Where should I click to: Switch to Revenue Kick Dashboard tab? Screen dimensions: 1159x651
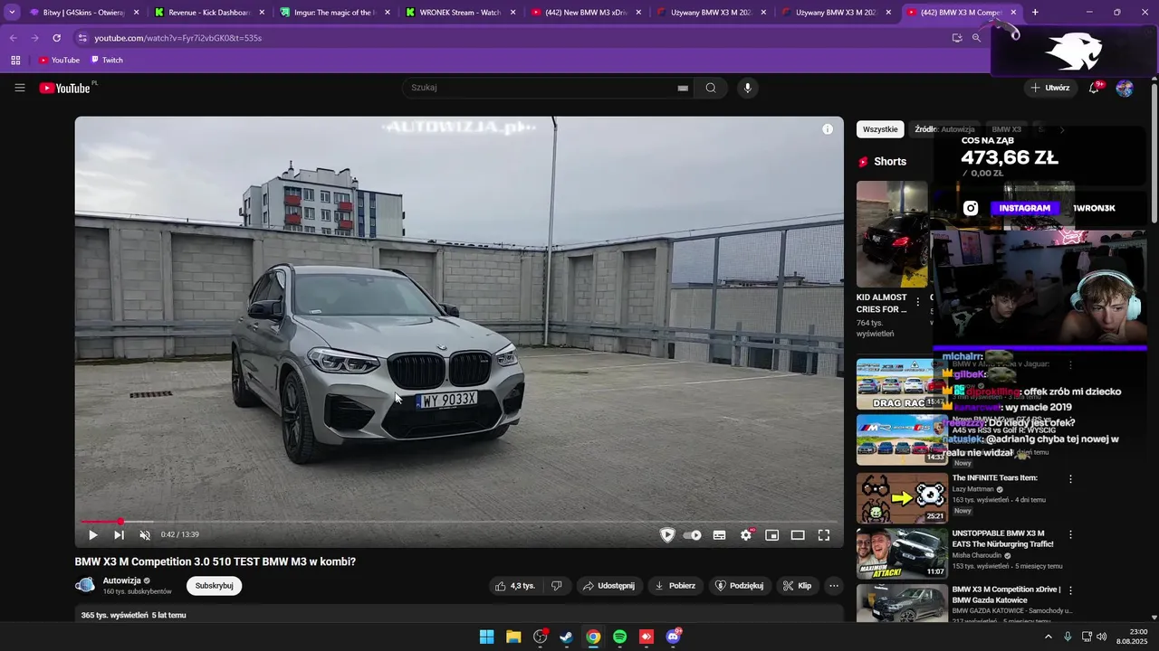[209, 13]
